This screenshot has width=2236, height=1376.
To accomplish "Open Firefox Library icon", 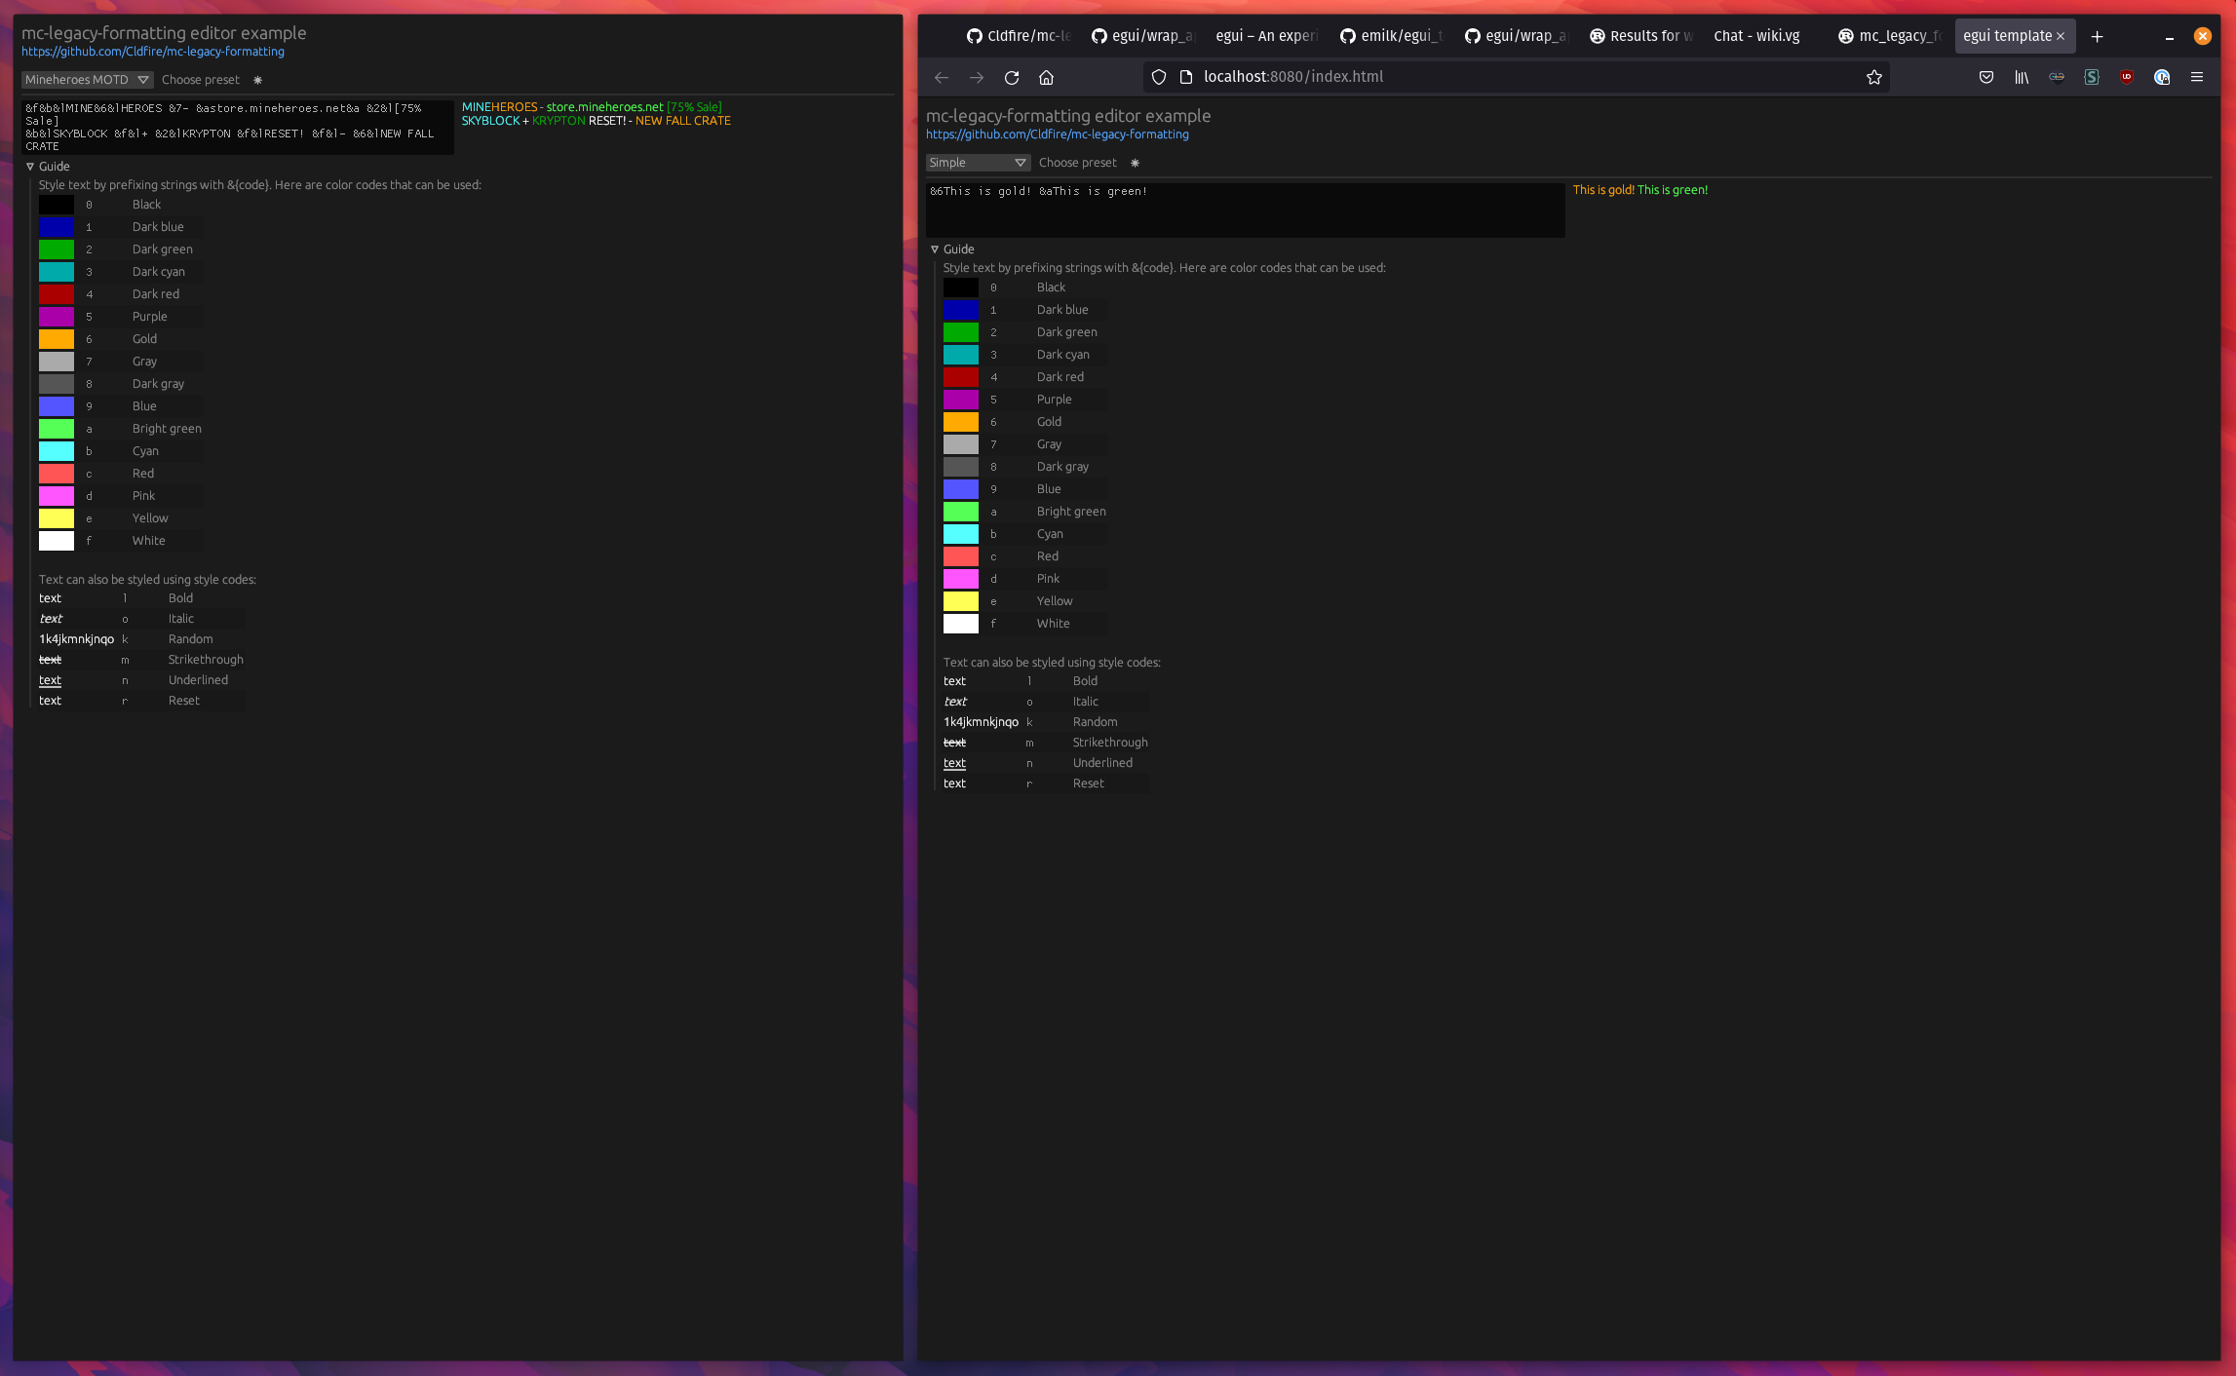I will [x=2022, y=77].
